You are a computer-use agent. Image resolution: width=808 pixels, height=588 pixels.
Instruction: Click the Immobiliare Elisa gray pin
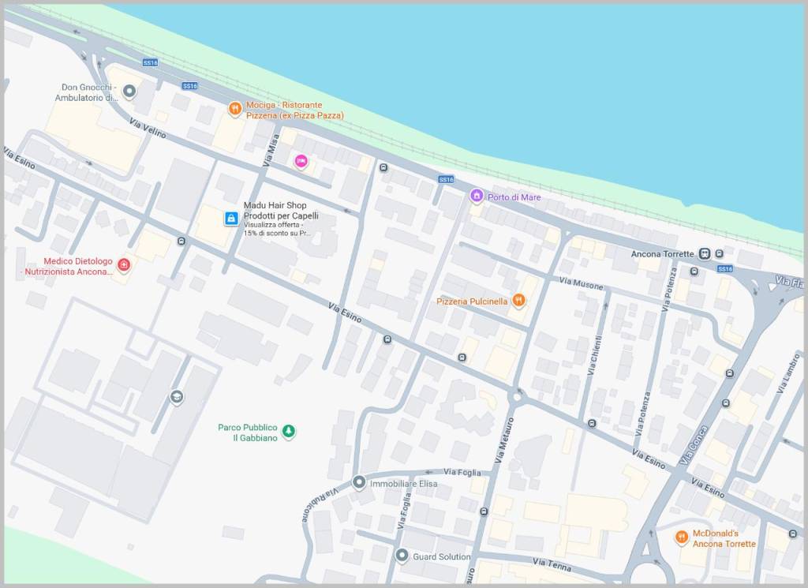(359, 482)
